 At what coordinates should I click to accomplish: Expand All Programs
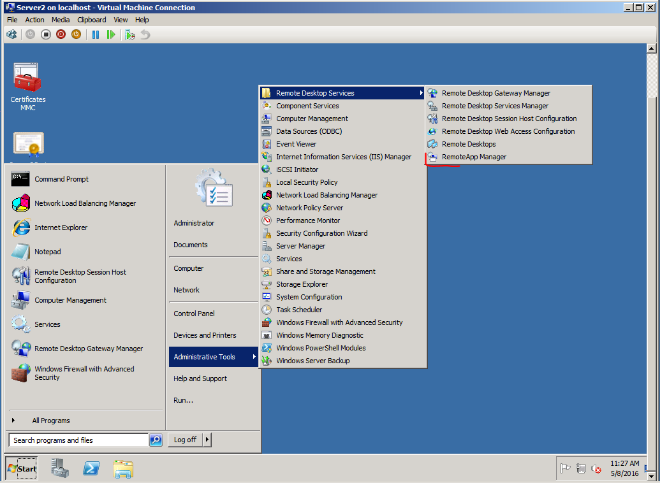click(x=86, y=421)
